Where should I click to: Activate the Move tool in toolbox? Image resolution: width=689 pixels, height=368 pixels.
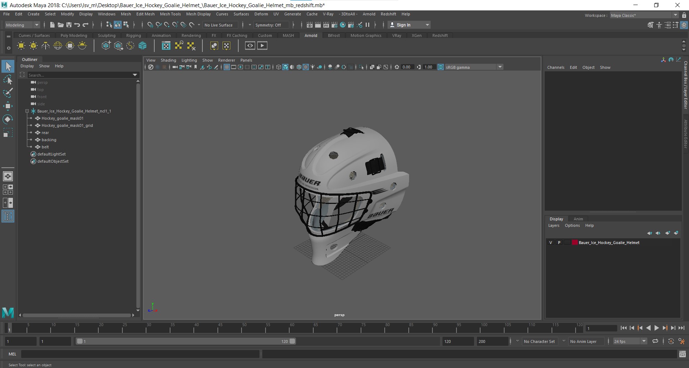coord(8,106)
